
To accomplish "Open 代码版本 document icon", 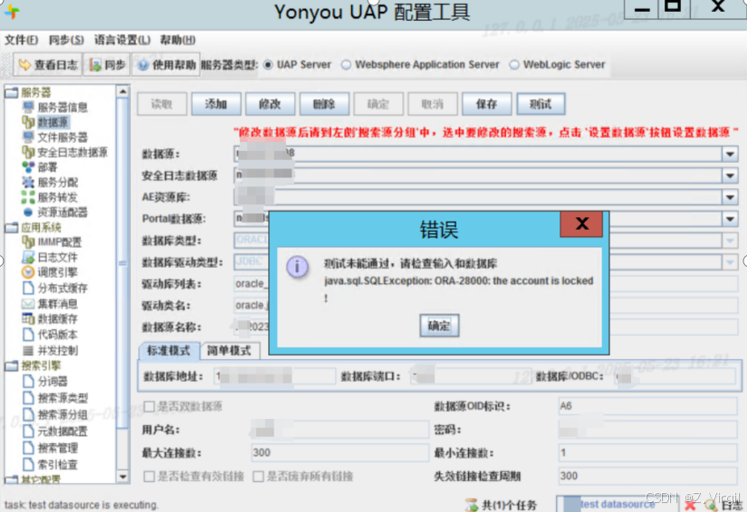I will coord(28,335).
